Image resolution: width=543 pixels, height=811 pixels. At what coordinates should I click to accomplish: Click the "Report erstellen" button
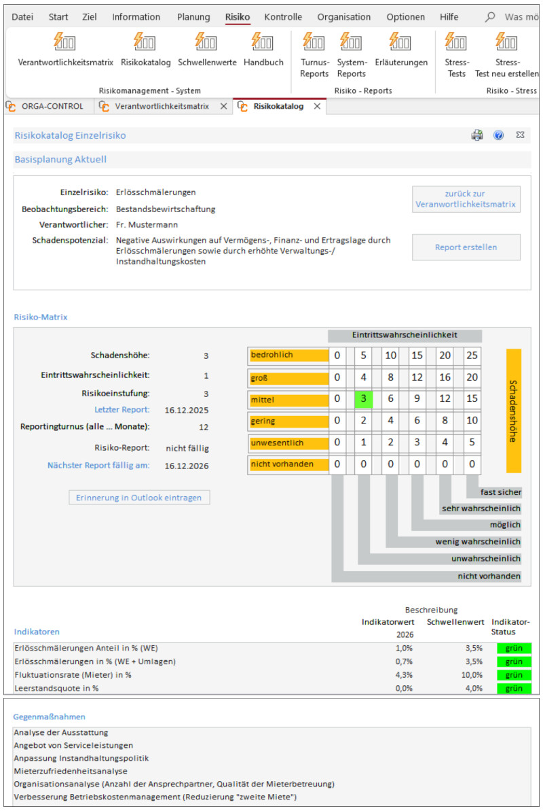pyautogui.click(x=466, y=247)
